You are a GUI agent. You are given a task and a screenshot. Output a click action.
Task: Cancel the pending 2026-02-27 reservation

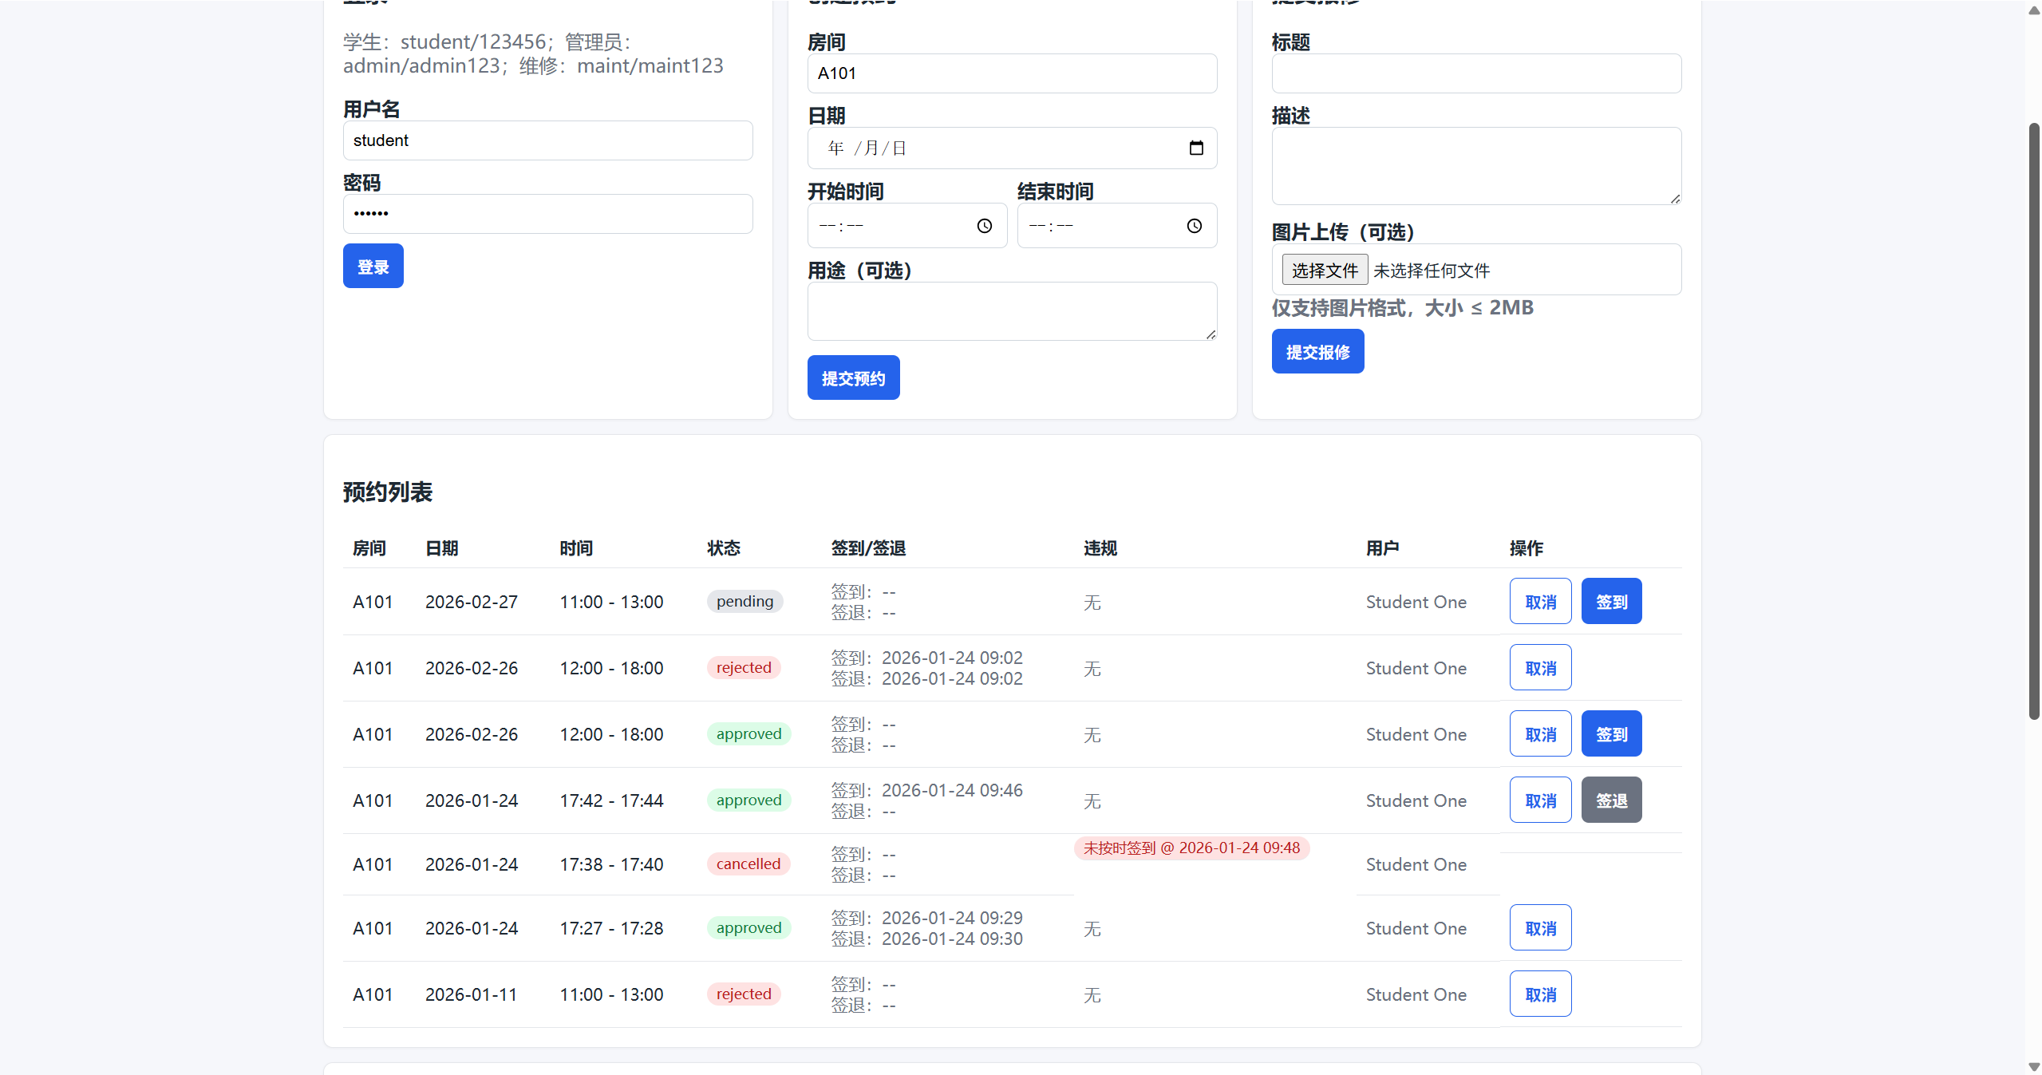(x=1539, y=601)
